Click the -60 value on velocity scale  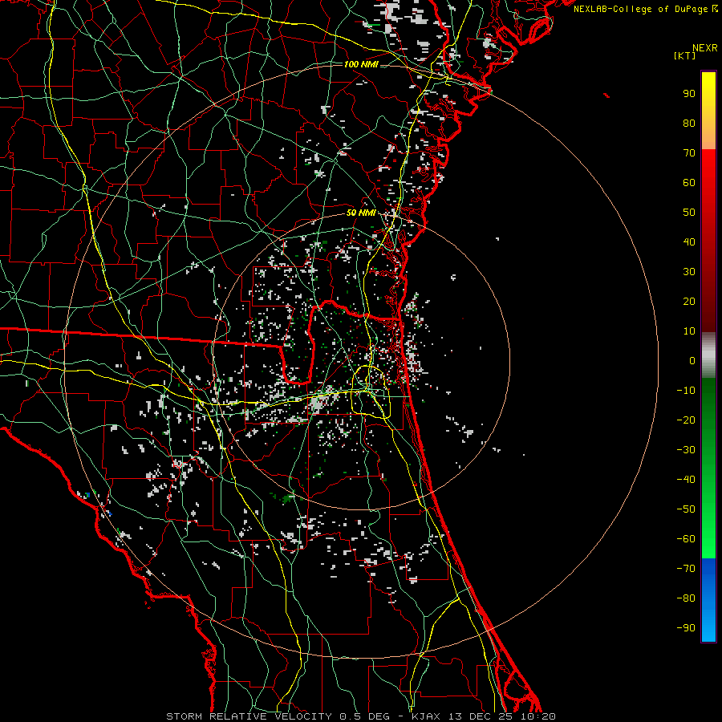pyautogui.click(x=686, y=539)
